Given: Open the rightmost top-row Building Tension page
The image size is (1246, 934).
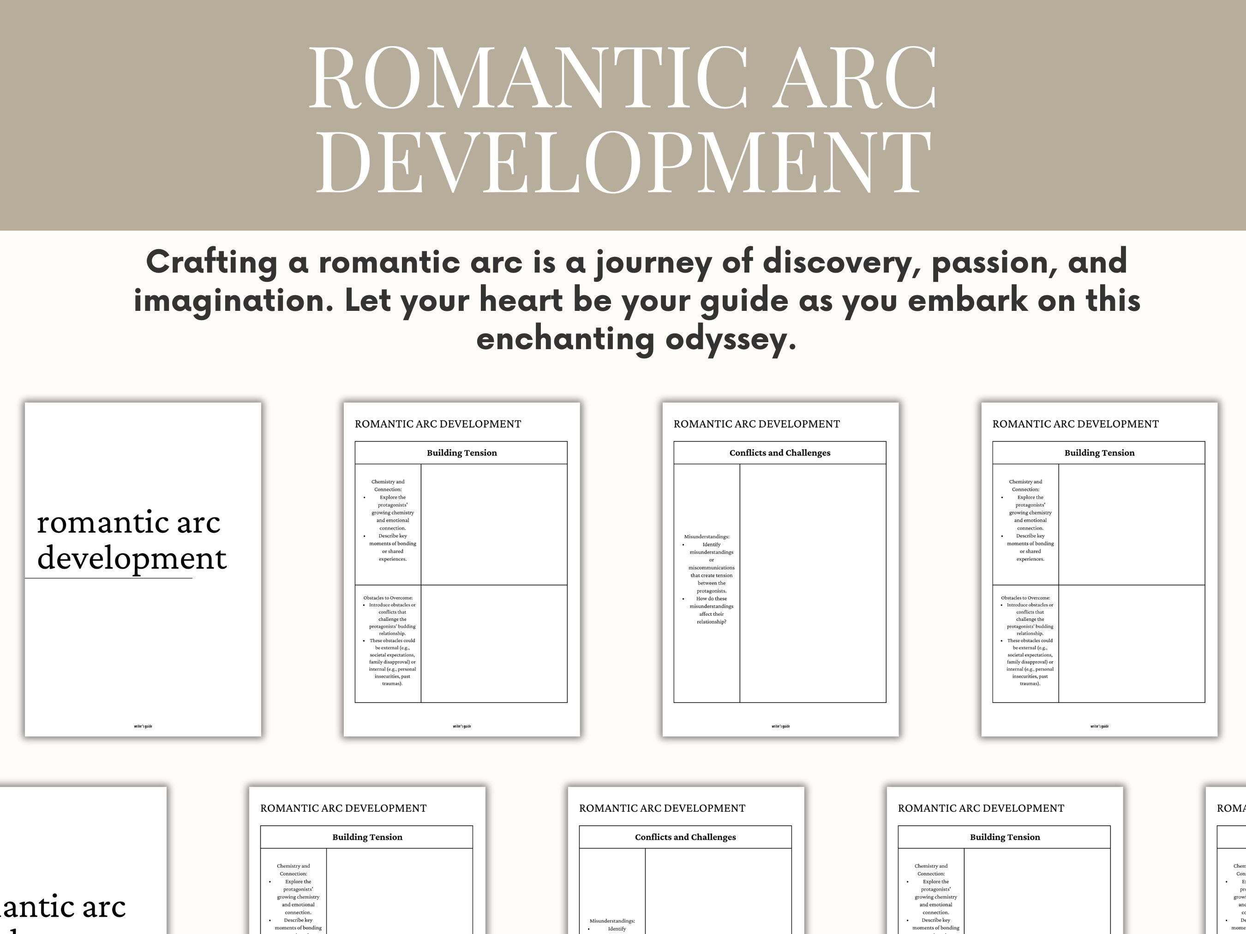Looking at the screenshot, I should (1099, 569).
